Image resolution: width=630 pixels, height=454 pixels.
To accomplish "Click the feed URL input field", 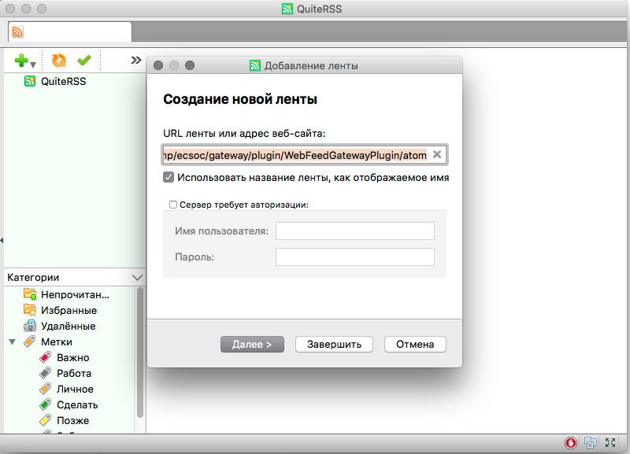I will coord(305,155).
